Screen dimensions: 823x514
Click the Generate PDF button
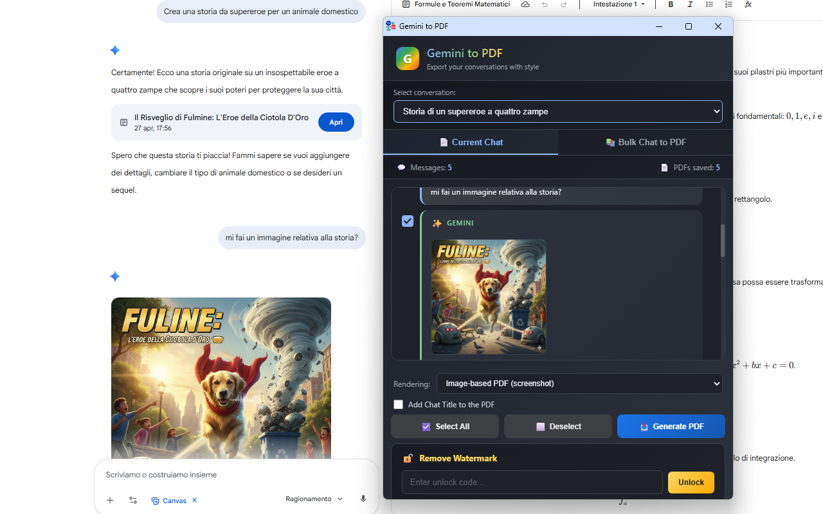pos(671,427)
